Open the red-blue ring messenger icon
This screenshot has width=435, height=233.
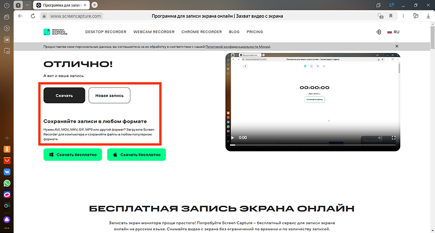click(7, 195)
